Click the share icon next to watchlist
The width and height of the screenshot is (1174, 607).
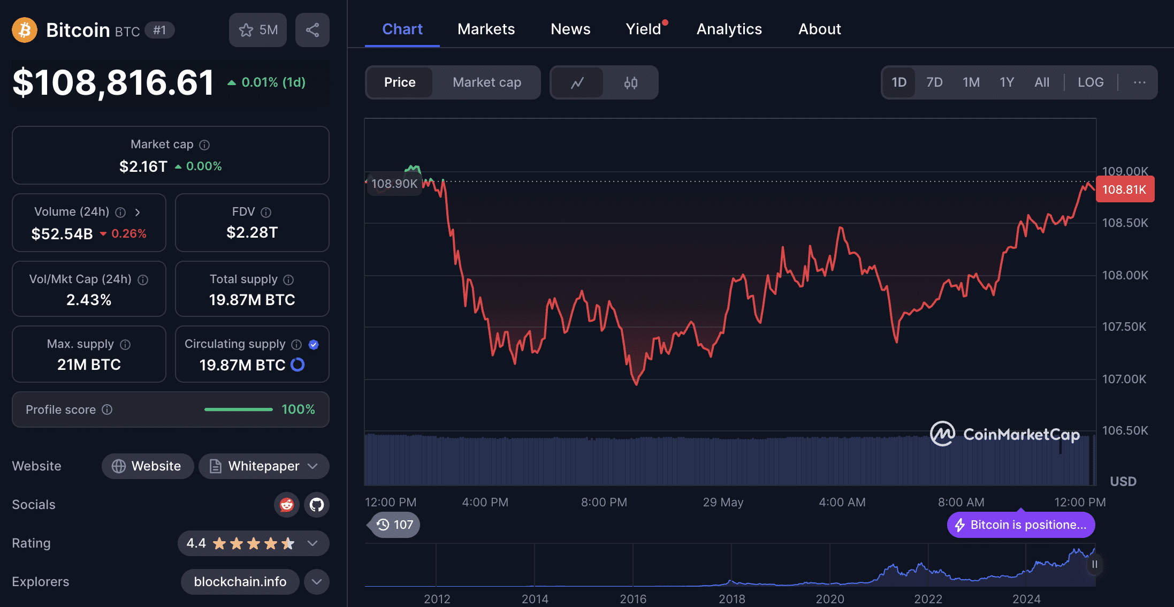[312, 30]
